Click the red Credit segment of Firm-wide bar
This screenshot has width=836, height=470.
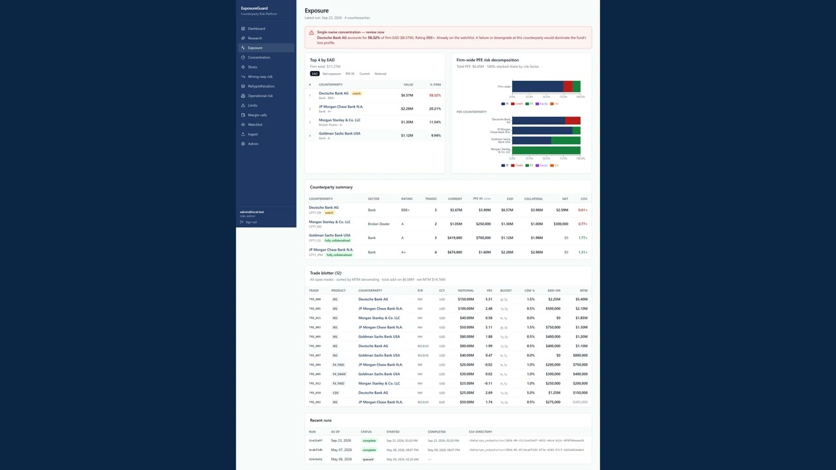pyautogui.click(x=568, y=86)
